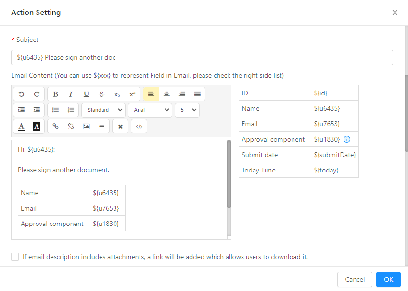Click ${u6435} in the field list
This screenshot has width=408, height=291.
coord(327,108)
